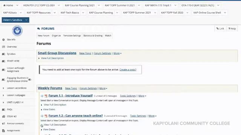Click the Announcements megaphone icon
This screenshot has height=135, width=241.
pos(3,123)
